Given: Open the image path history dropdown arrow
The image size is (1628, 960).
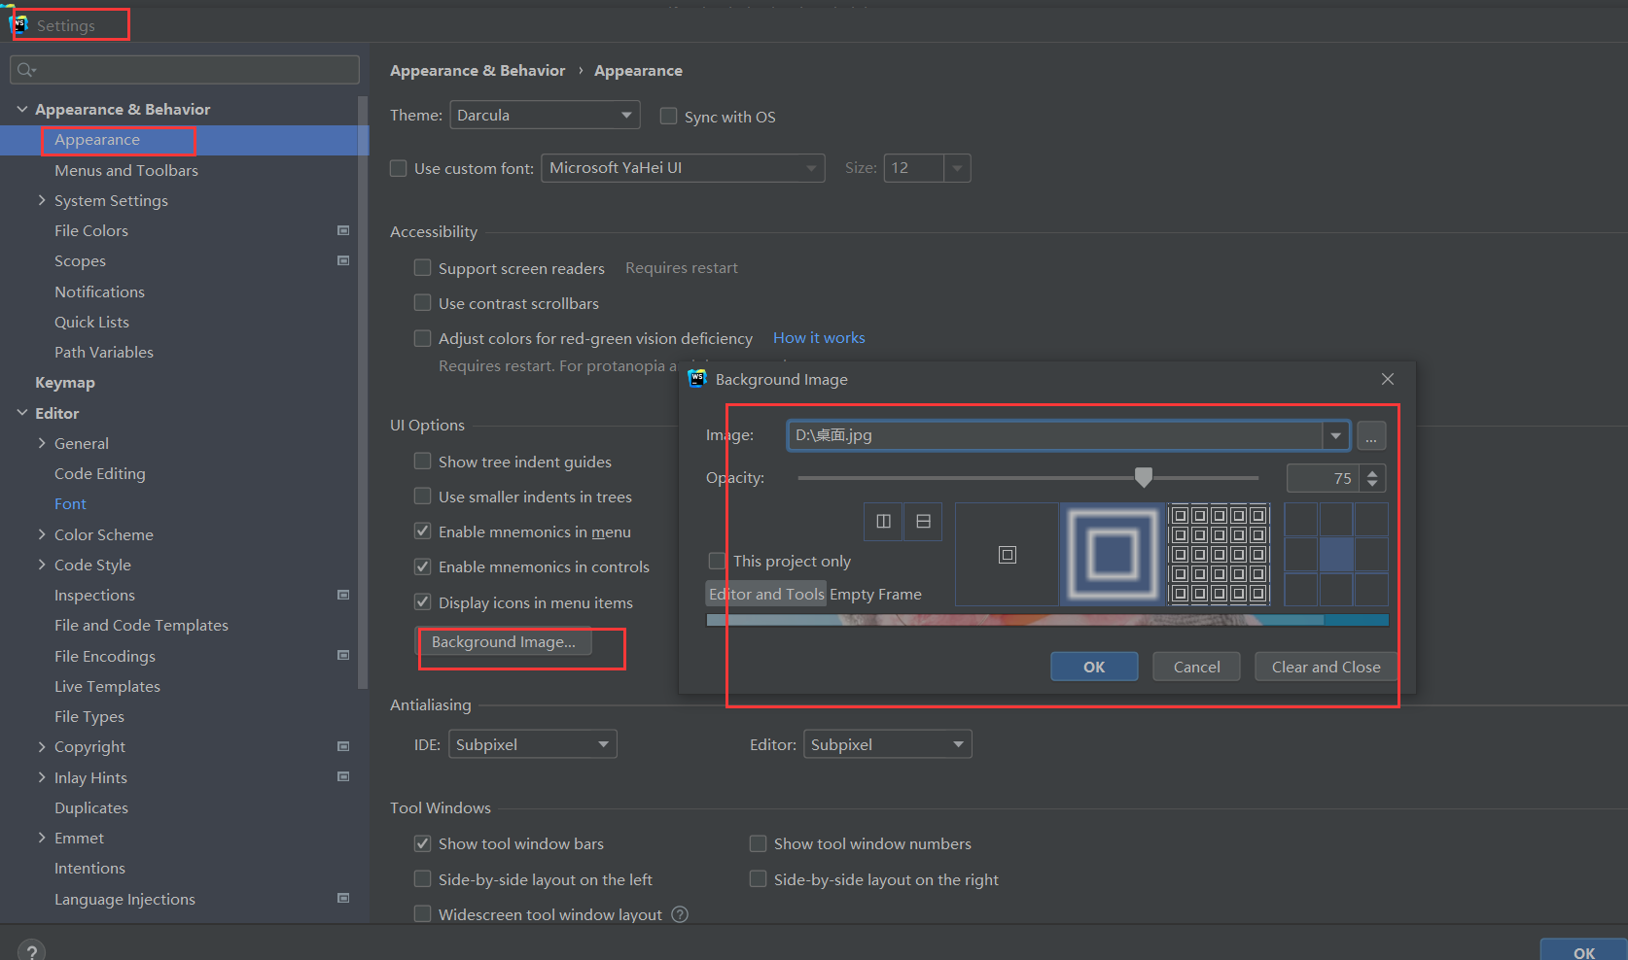Looking at the screenshot, I should [1336, 435].
